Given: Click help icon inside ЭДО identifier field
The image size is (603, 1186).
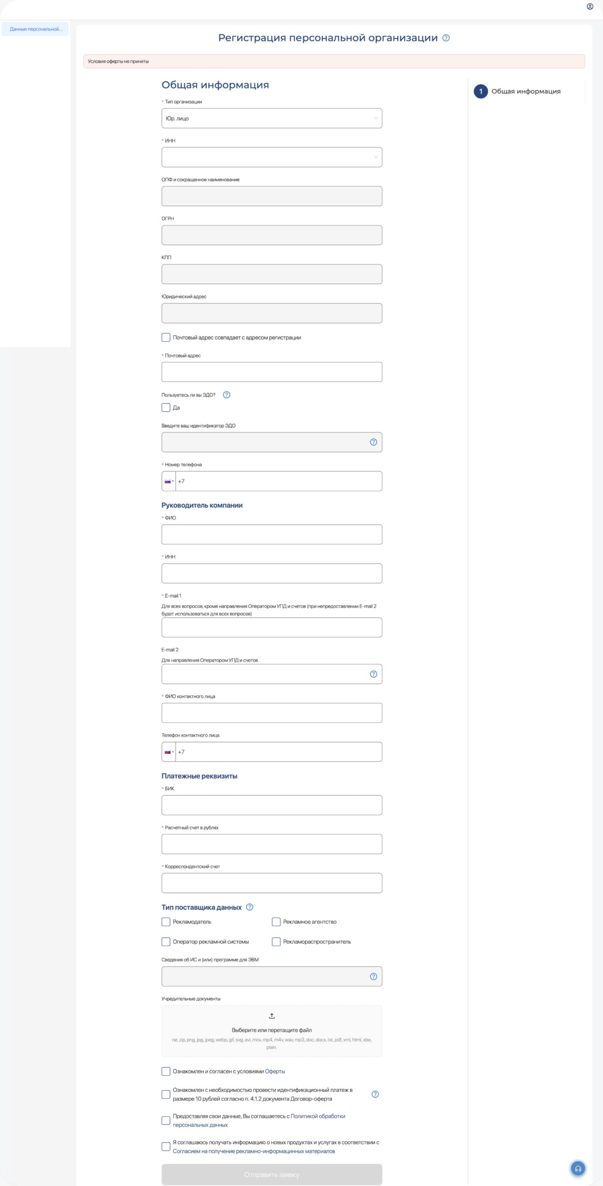Looking at the screenshot, I should [373, 442].
